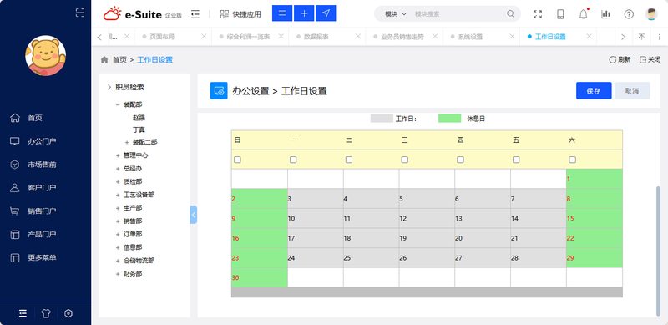Collapse the employee tree with the splitter handle
Viewport: 668px width, 325px height.
194,215
